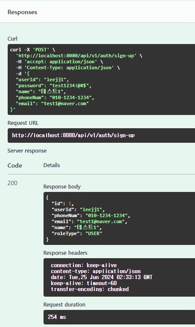Click the curl -X 'POST' command line
Screen dimensions: 195x327
point(32,50)
